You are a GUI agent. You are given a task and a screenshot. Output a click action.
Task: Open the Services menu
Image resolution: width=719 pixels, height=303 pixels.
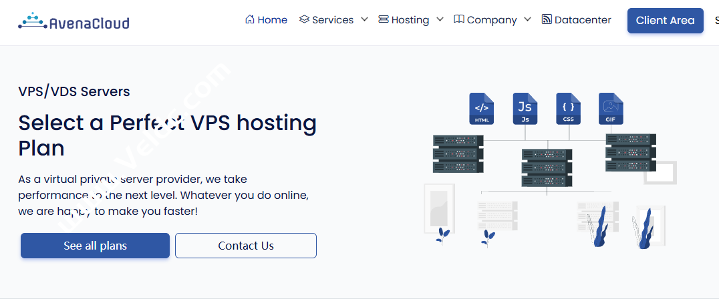(x=333, y=20)
